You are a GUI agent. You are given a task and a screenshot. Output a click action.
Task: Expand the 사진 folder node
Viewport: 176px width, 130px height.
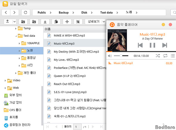coord(19,66)
